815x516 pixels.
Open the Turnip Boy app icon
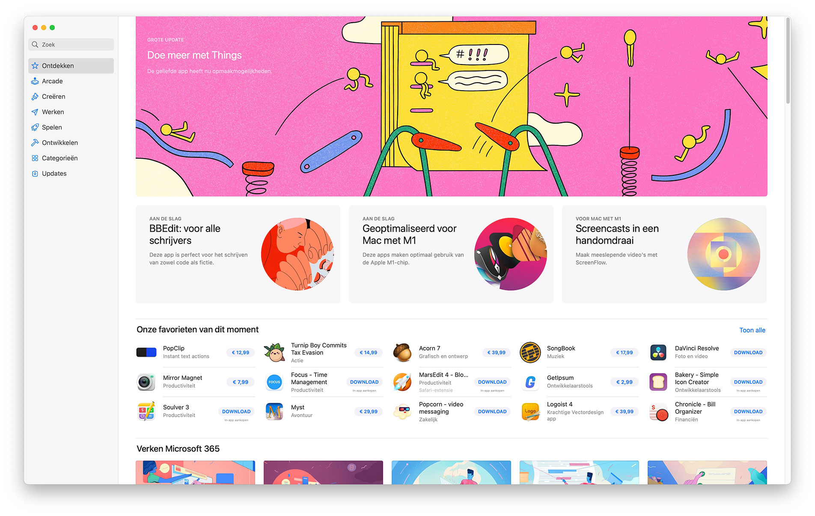coord(274,353)
